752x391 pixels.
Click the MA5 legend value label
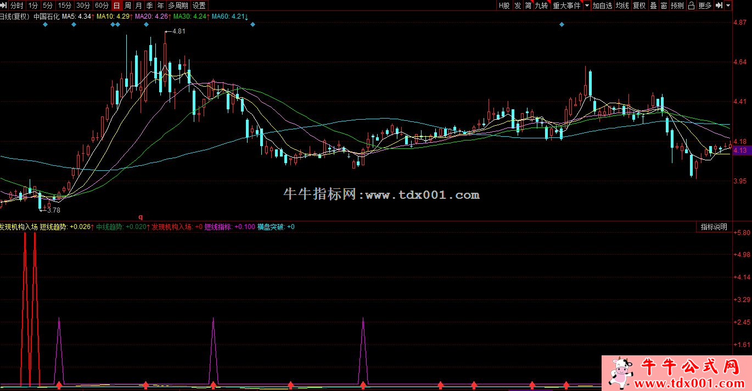(76, 16)
